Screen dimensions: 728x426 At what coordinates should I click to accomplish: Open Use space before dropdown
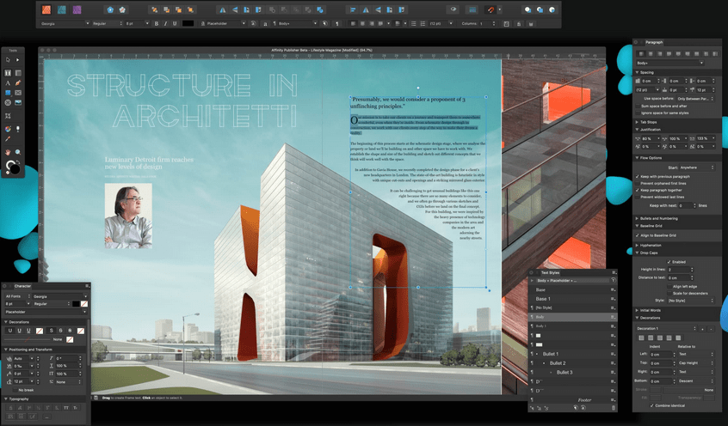(x=695, y=99)
